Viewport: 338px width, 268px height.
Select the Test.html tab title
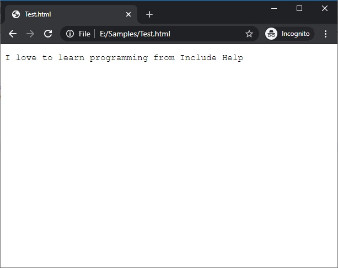(38, 14)
